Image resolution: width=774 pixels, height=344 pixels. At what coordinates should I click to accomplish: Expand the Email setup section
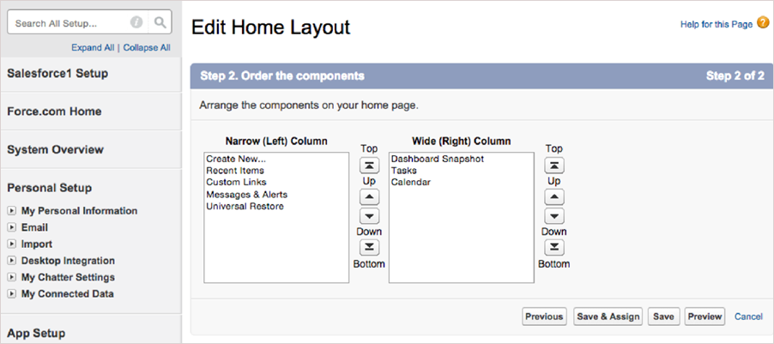click(x=11, y=228)
